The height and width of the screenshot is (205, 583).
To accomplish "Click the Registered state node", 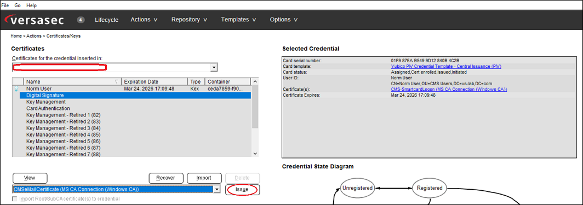I will [x=430, y=188].
